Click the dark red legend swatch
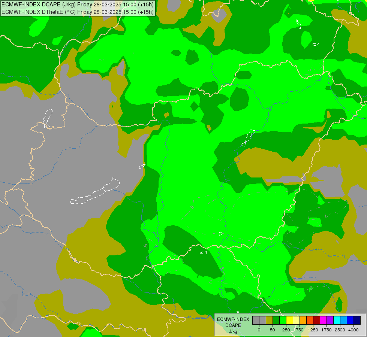367x337 pixels. click(x=317, y=320)
